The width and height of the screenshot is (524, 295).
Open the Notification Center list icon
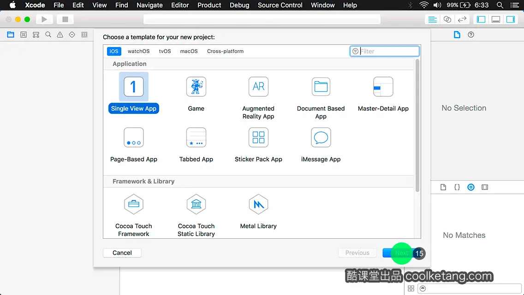[x=515, y=5]
